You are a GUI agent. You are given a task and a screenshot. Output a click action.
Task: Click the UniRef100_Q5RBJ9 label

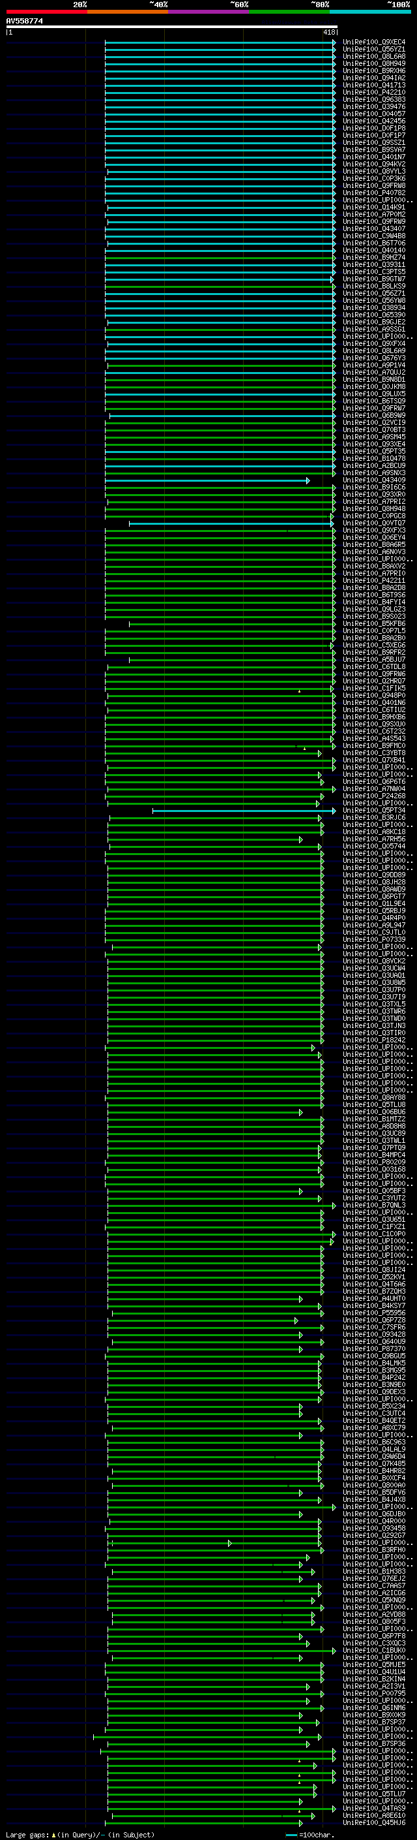pyautogui.click(x=374, y=910)
